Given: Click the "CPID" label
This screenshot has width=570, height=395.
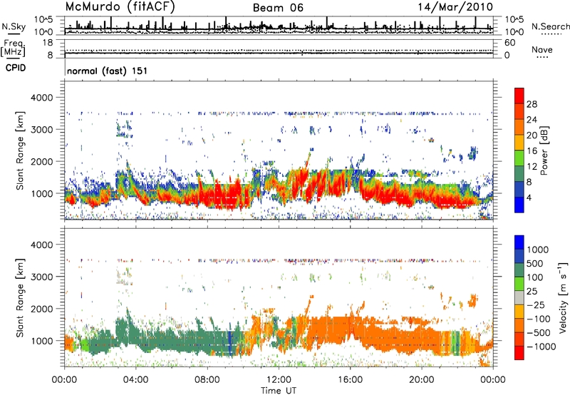Looking at the screenshot, I should [x=16, y=68].
